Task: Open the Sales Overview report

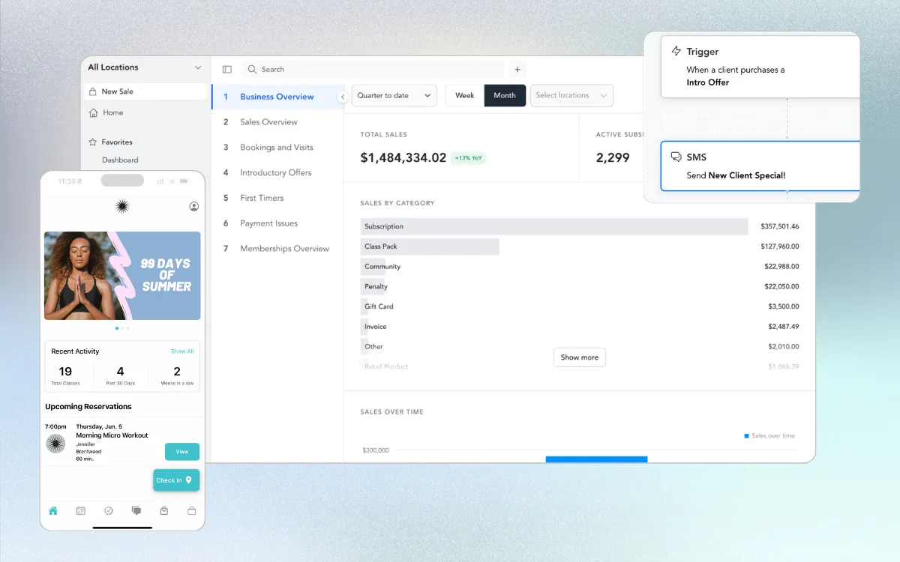Action: coord(268,122)
